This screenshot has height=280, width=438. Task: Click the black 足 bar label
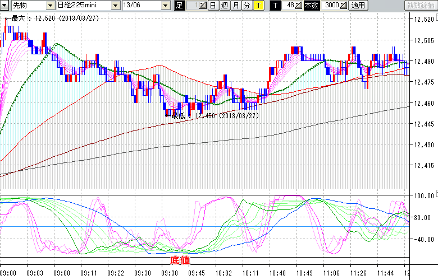(x=179, y=6)
